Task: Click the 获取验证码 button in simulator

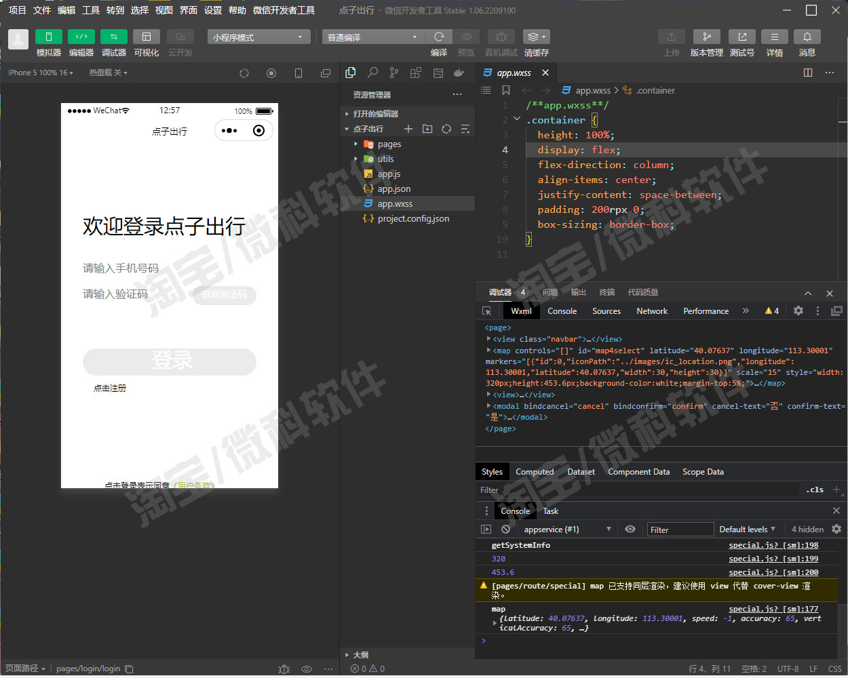Action: pos(225,294)
